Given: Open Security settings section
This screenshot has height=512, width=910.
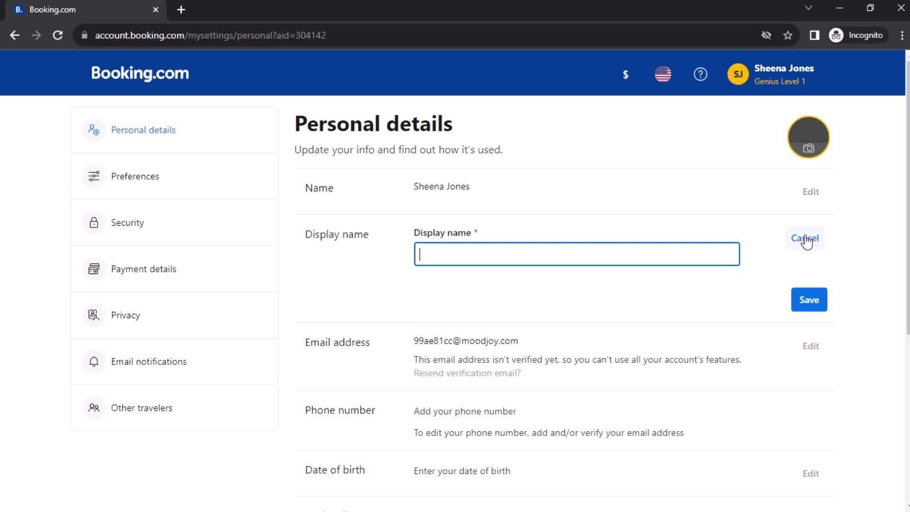Looking at the screenshot, I should 127,222.
